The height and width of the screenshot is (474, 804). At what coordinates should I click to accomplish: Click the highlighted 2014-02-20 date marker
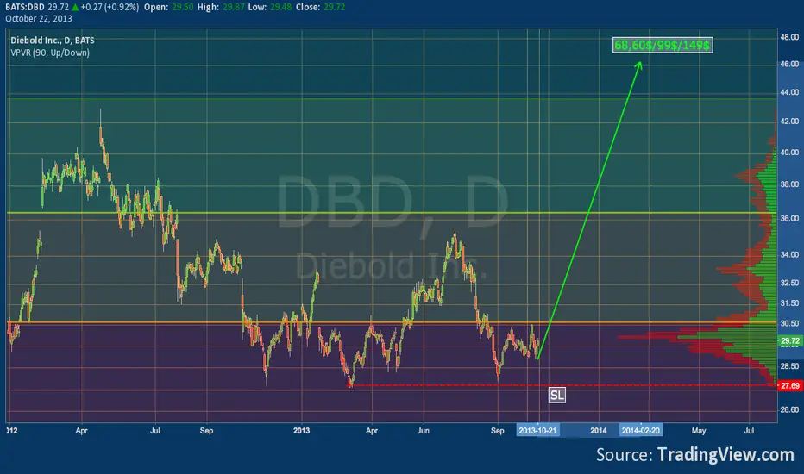(x=640, y=430)
